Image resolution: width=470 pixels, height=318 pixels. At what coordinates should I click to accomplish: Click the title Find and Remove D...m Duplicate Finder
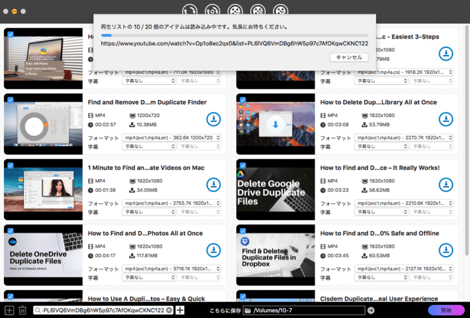click(x=147, y=103)
